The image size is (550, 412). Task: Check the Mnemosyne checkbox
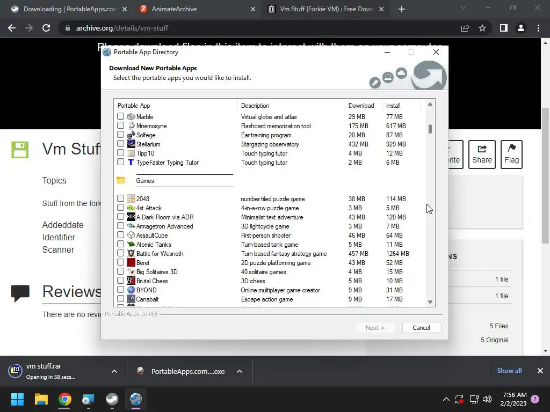pyautogui.click(x=121, y=125)
